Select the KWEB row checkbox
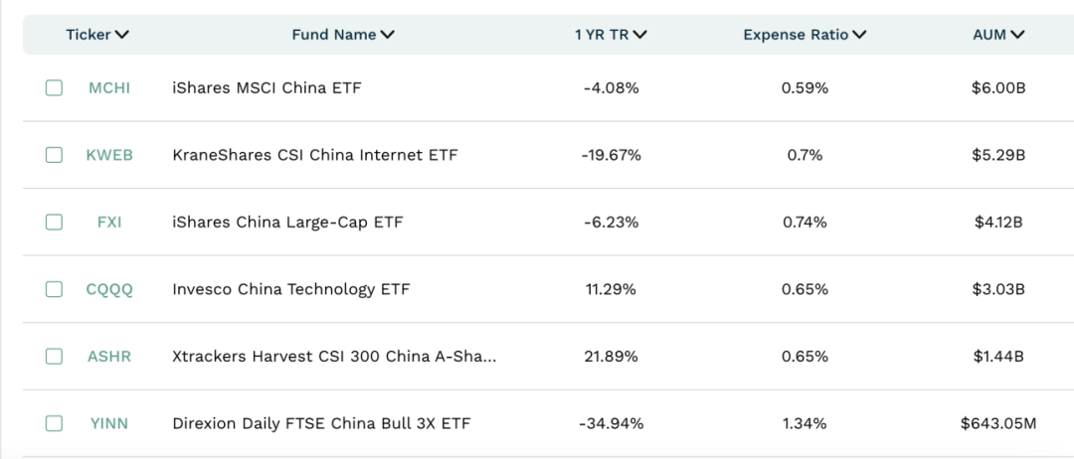This screenshot has width=1074, height=459. coord(54,155)
